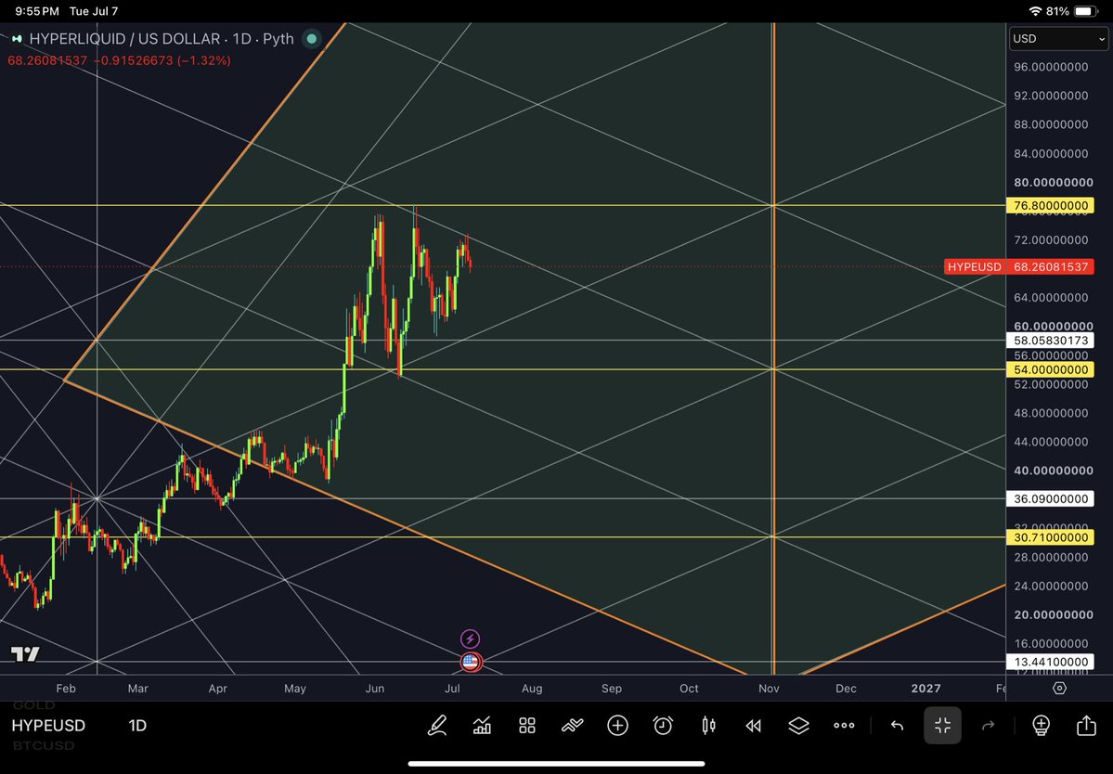Select the 13.441 price label

tap(1051, 662)
